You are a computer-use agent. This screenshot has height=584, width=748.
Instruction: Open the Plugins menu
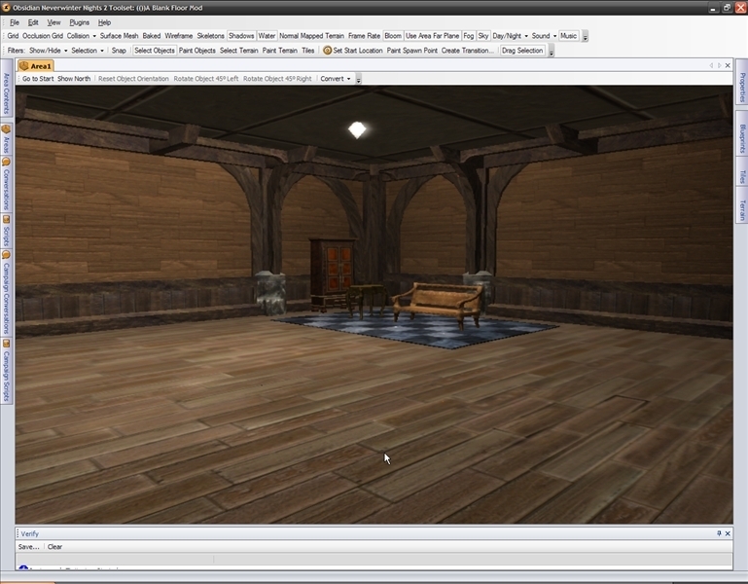(79, 21)
